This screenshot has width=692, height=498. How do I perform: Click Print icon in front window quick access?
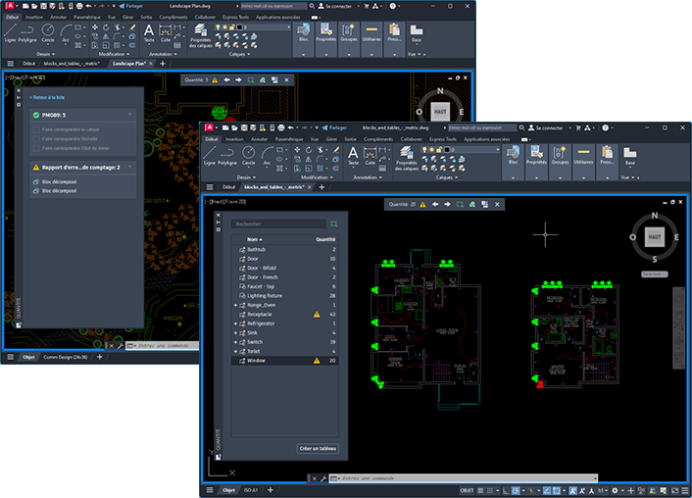tap(280, 128)
